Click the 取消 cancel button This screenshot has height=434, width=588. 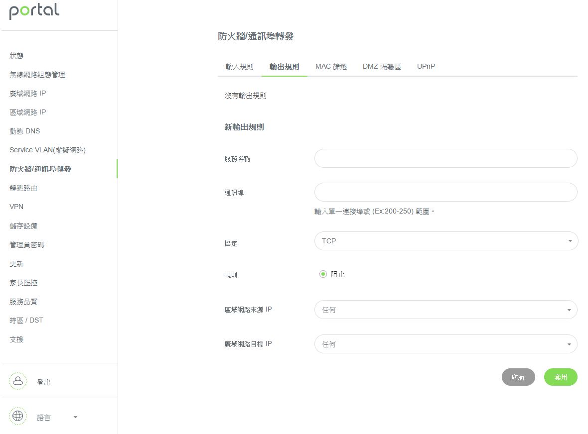(518, 377)
